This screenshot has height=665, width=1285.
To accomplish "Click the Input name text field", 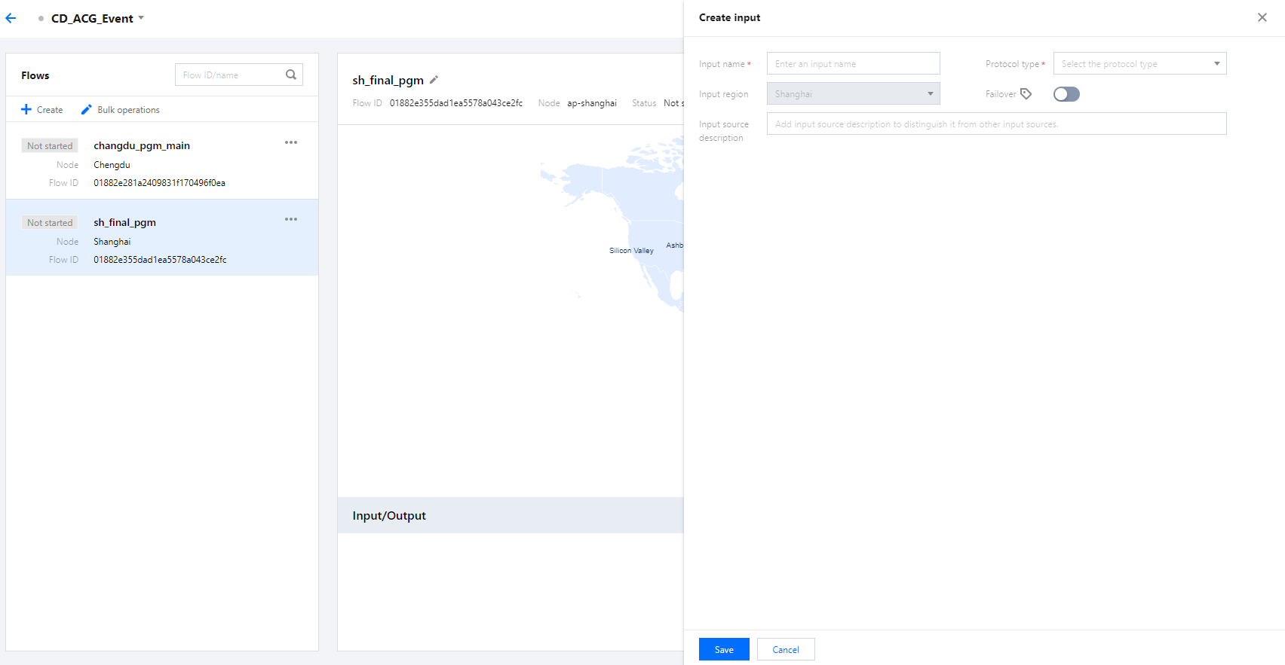I will (x=853, y=64).
